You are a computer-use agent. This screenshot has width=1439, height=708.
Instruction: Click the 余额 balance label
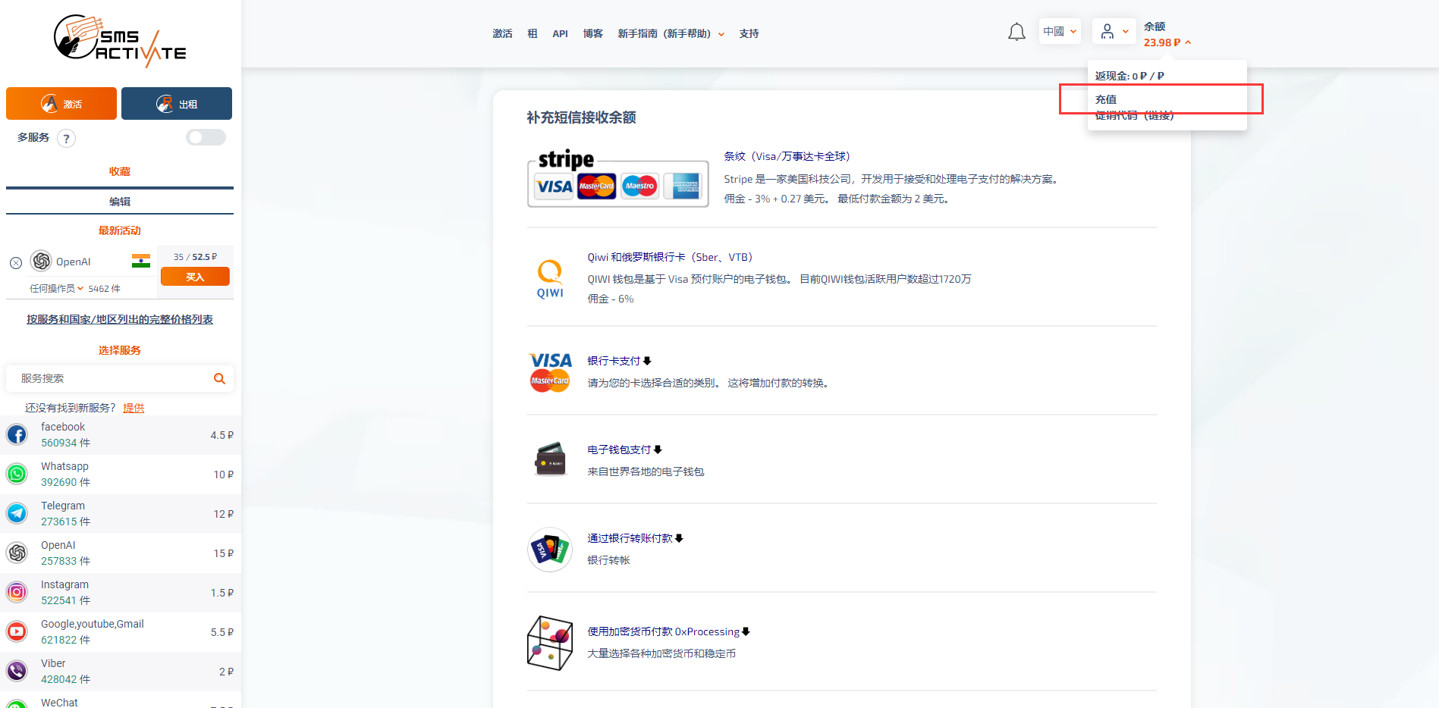click(1155, 27)
